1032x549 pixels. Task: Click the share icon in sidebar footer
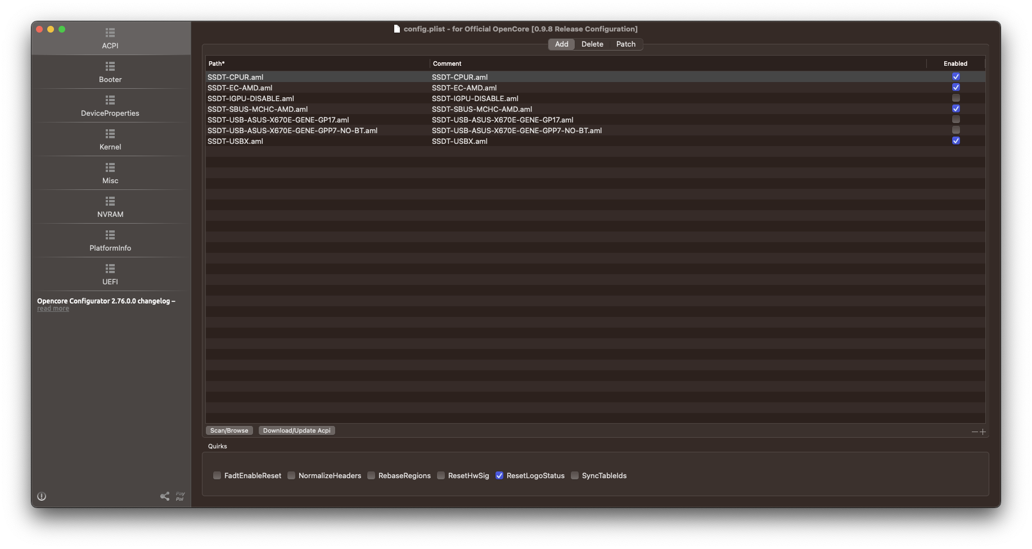point(165,496)
